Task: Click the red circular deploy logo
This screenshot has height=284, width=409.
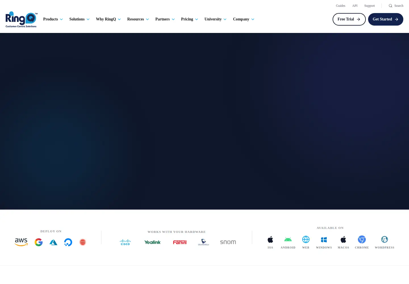Action: coord(83,242)
